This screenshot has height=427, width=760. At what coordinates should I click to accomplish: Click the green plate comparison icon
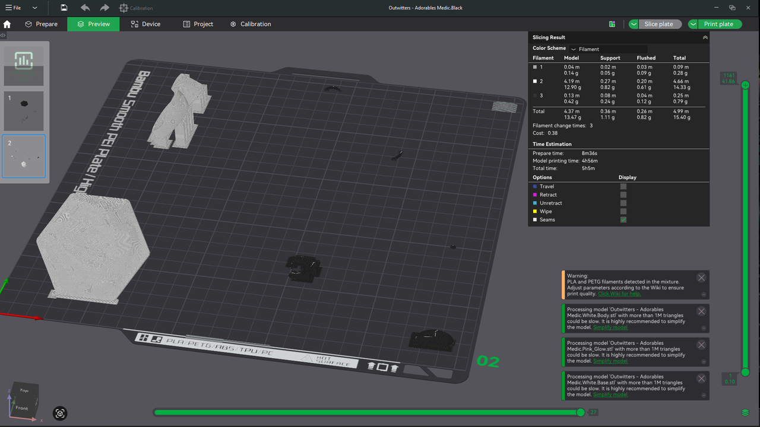(x=612, y=24)
